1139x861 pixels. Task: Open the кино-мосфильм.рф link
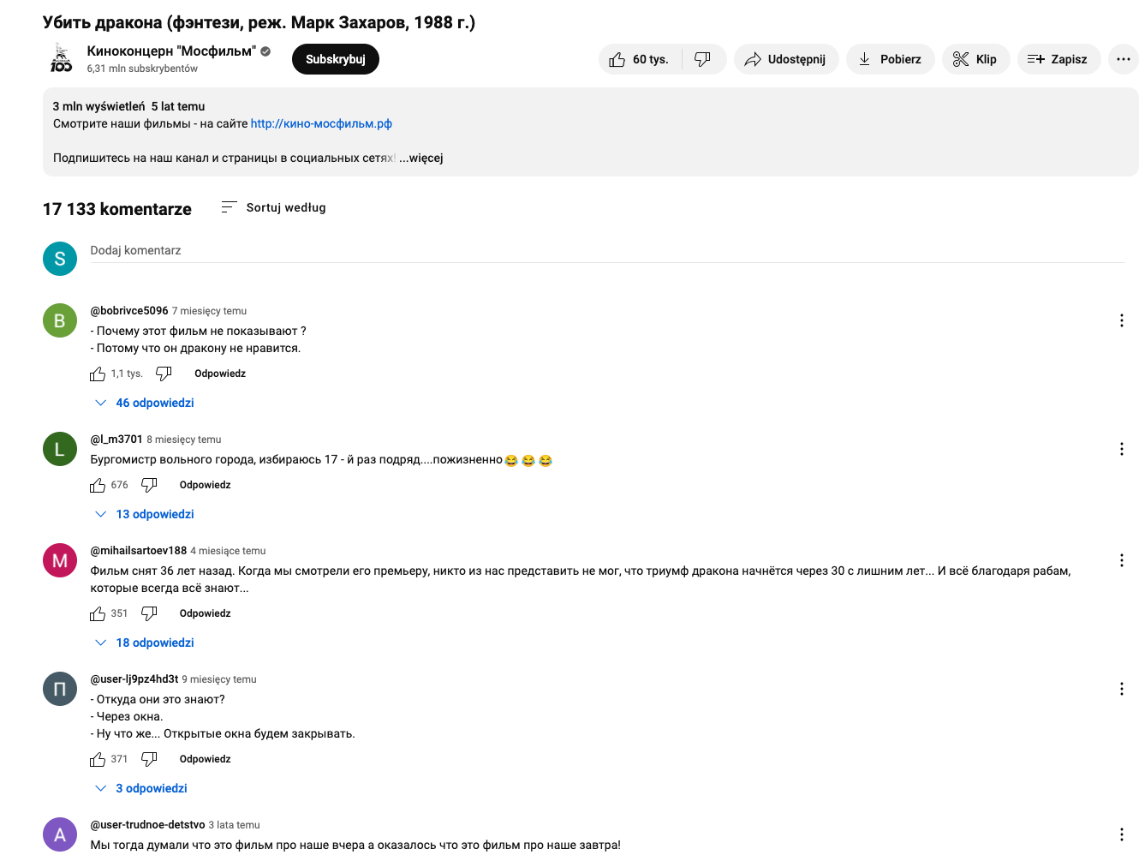(x=321, y=123)
